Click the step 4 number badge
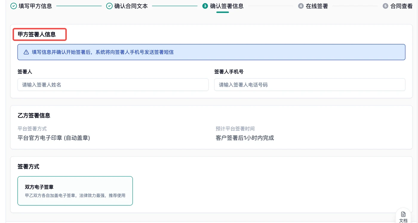 click(x=301, y=6)
